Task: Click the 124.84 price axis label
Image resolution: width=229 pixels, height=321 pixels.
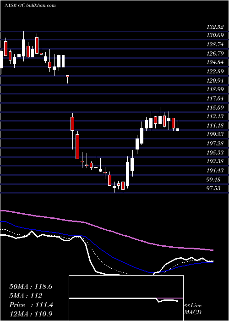Action: point(215,62)
